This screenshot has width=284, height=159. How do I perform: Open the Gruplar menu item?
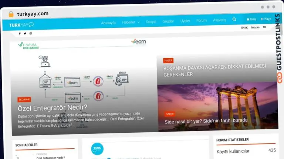[x=168, y=21]
